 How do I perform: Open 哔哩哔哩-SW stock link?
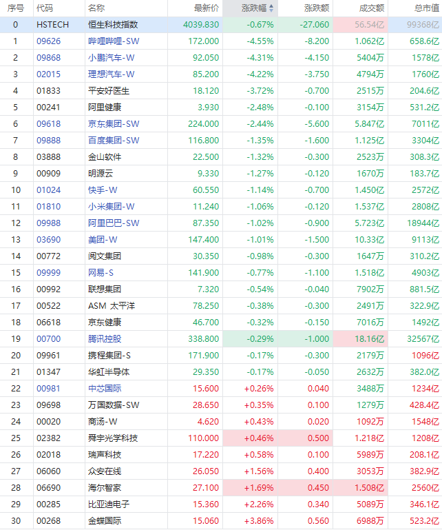[114, 41]
